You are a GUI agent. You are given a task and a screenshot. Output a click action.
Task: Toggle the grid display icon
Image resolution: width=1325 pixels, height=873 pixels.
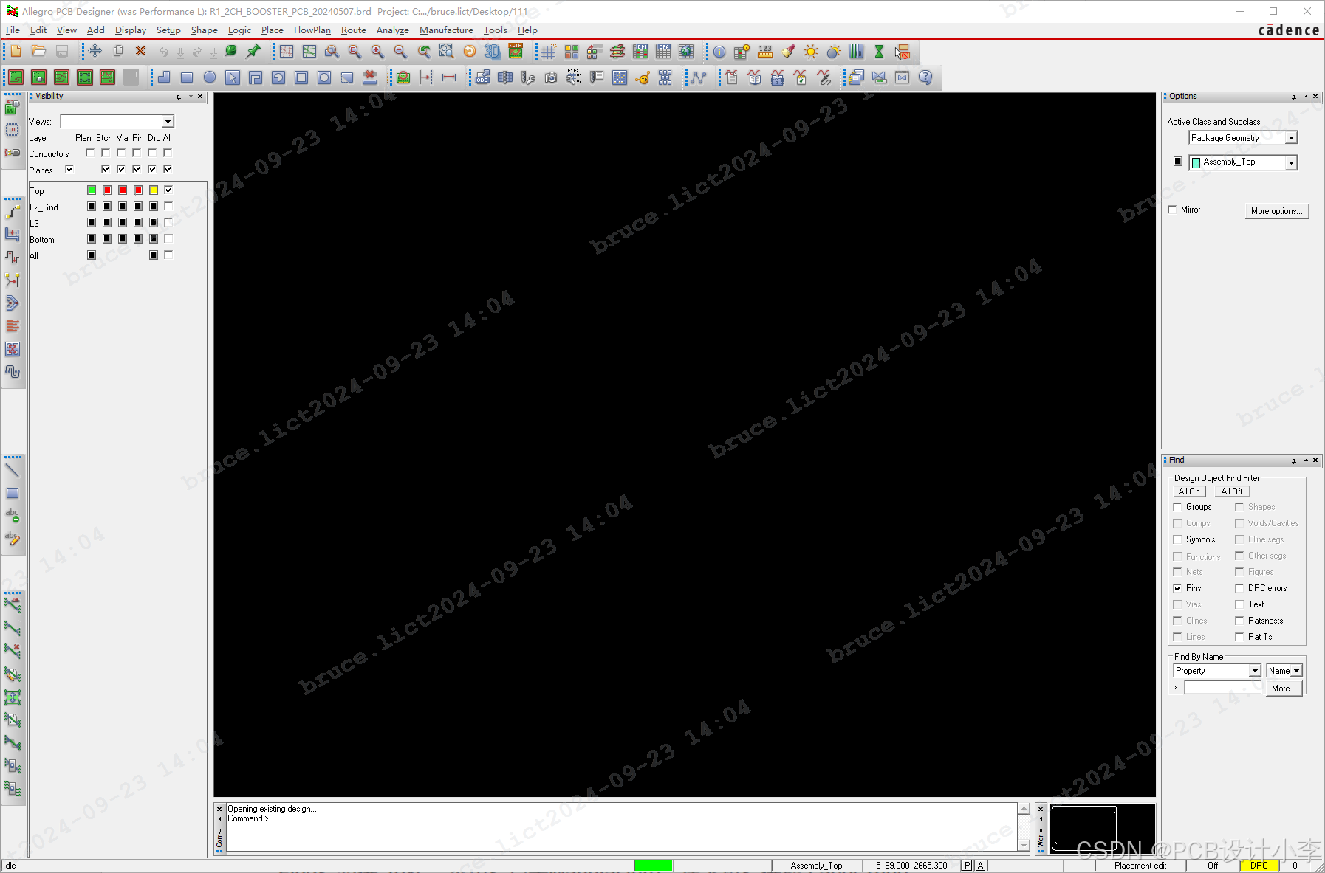(x=548, y=51)
